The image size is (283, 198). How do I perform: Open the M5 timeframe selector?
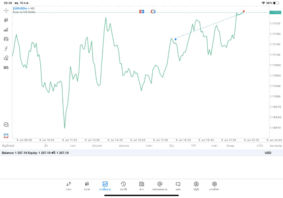click(6, 68)
